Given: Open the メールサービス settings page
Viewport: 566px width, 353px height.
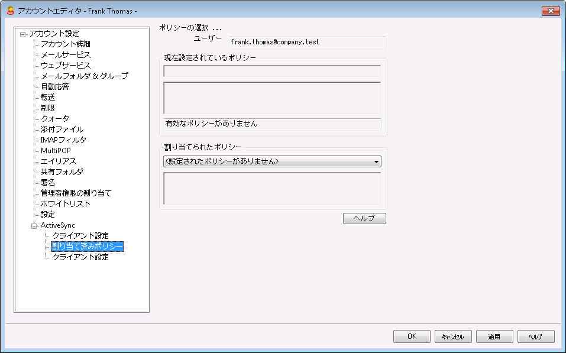Looking at the screenshot, I should pos(65,55).
